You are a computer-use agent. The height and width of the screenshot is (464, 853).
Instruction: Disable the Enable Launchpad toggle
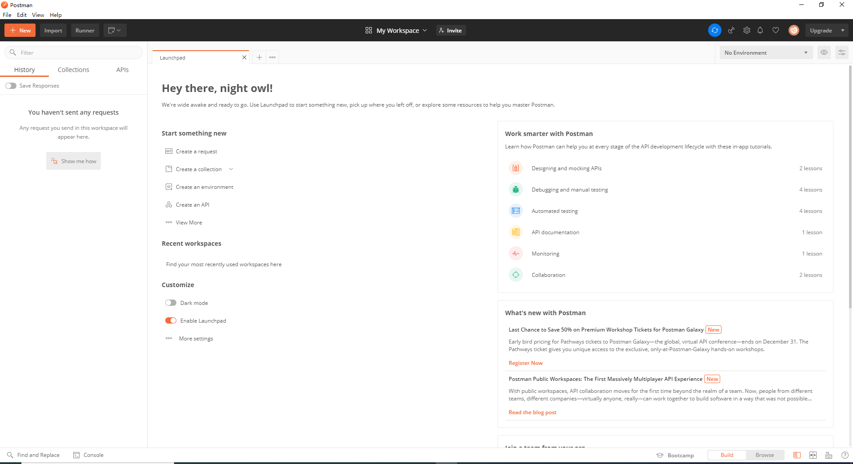171,320
